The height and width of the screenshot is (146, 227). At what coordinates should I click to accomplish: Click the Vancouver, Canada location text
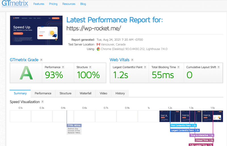[x=113, y=44]
